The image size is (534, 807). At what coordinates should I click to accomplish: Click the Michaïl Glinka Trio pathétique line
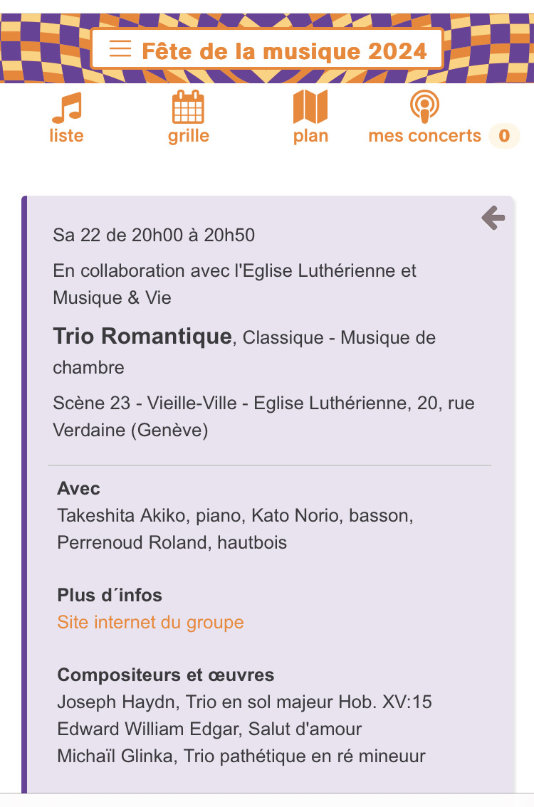coord(241,756)
